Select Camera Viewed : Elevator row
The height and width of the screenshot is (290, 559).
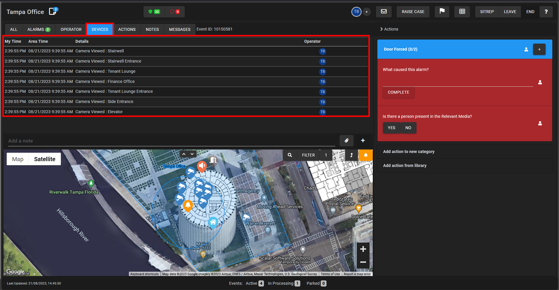tap(186, 112)
